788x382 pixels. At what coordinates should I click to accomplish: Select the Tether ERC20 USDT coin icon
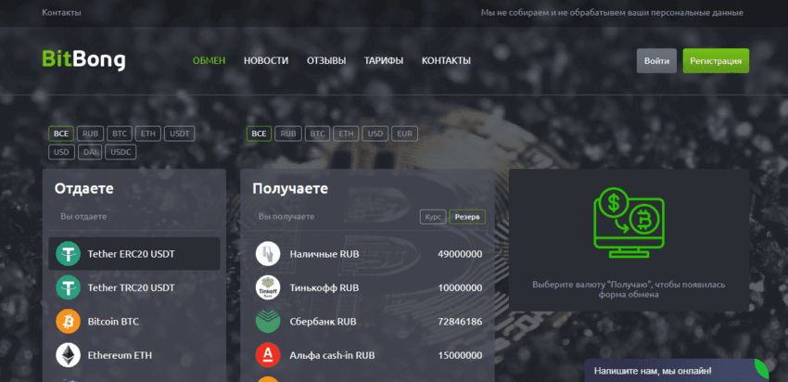68,253
